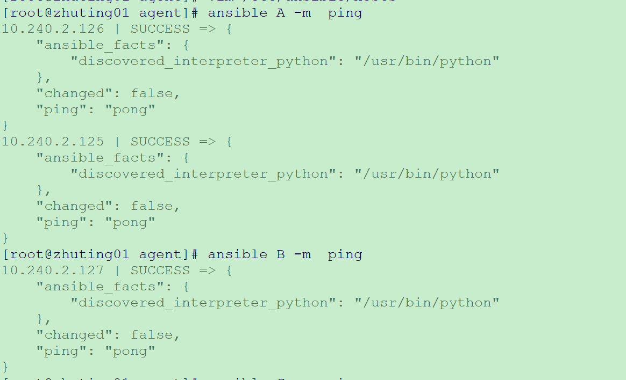Click the IP address 10.240.2.126

click(53, 29)
